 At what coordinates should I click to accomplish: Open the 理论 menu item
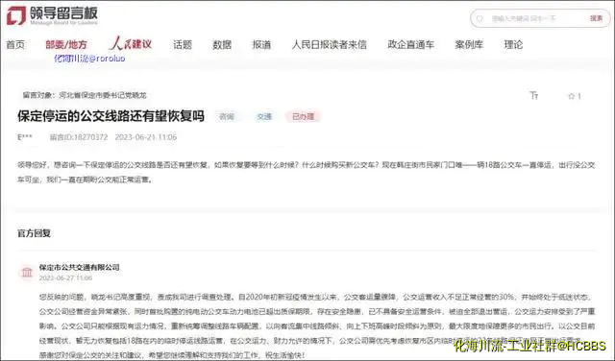[513, 45]
